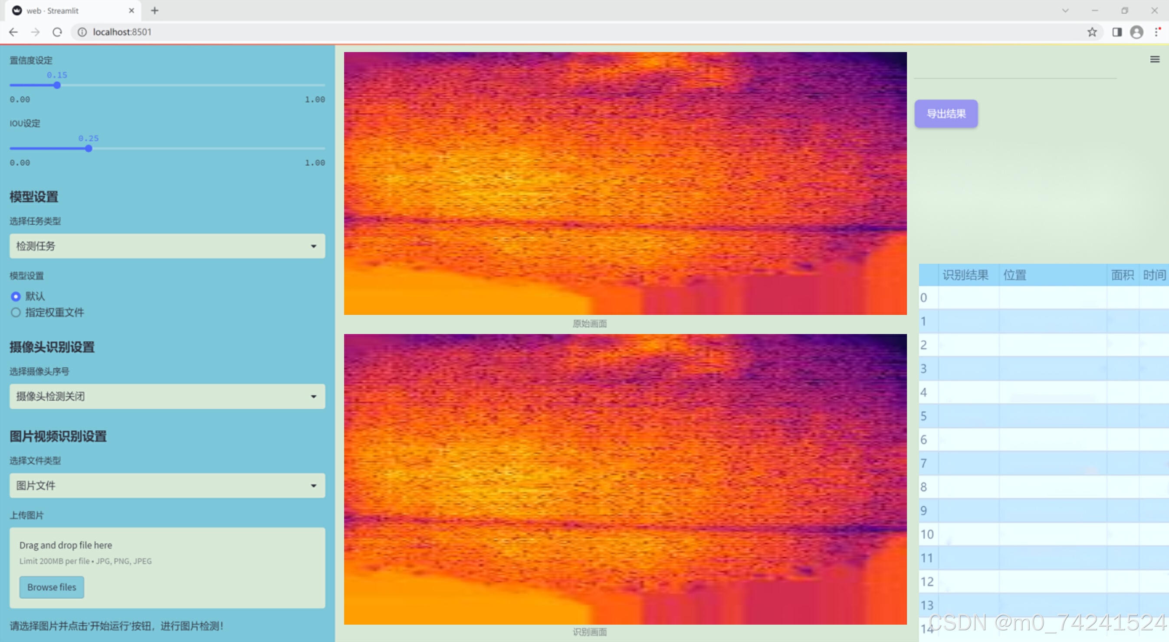Open Chrome's three-dot menu
Image resolution: width=1169 pixels, height=642 pixels.
[x=1158, y=32]
